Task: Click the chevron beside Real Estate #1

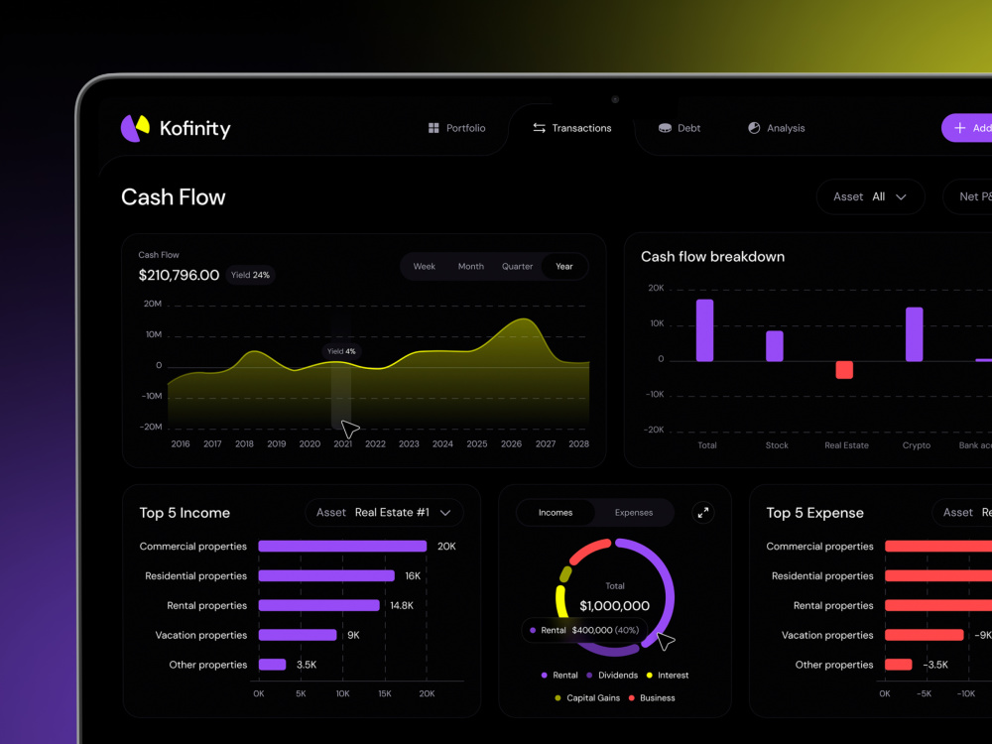Action: click(x=445, y=513)
